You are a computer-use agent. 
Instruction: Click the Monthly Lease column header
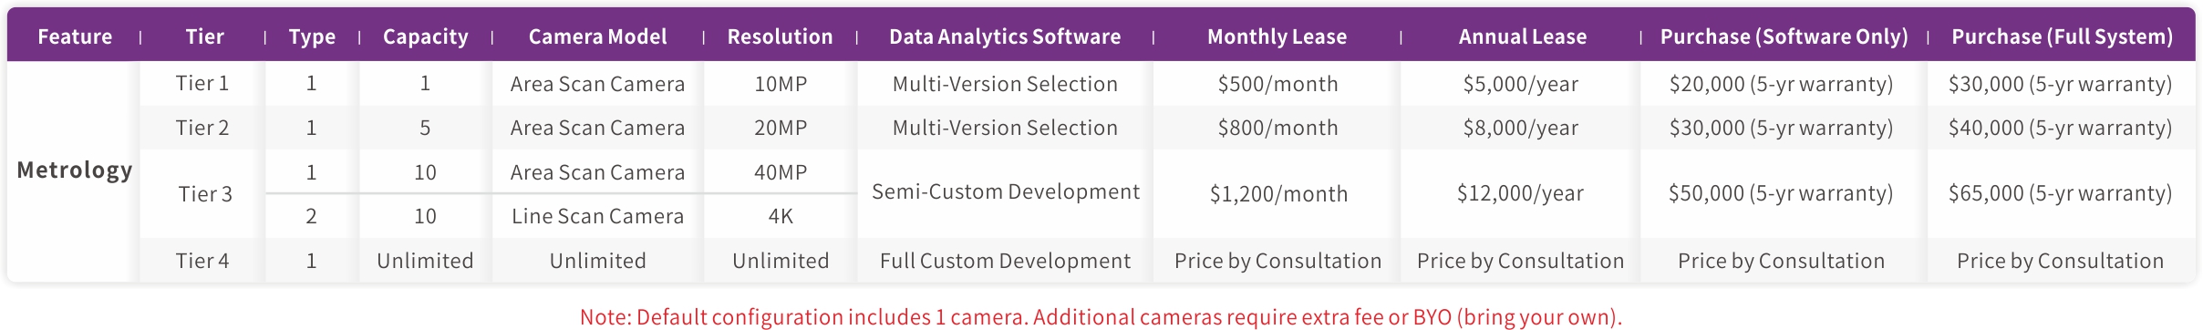1277,36
